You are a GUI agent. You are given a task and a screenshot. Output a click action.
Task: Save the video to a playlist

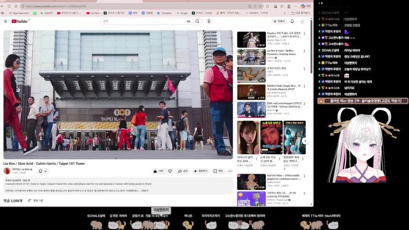point(218,171)
